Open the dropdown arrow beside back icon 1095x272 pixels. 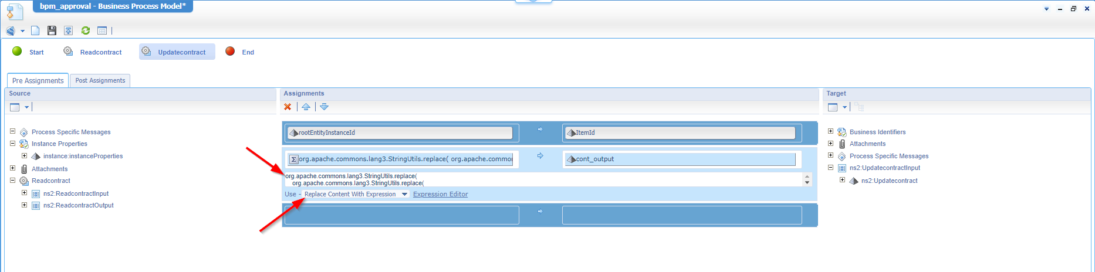(x=23, y=31)
